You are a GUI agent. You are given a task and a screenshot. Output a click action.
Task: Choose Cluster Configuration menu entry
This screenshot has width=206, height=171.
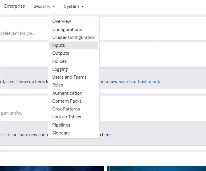74,37
